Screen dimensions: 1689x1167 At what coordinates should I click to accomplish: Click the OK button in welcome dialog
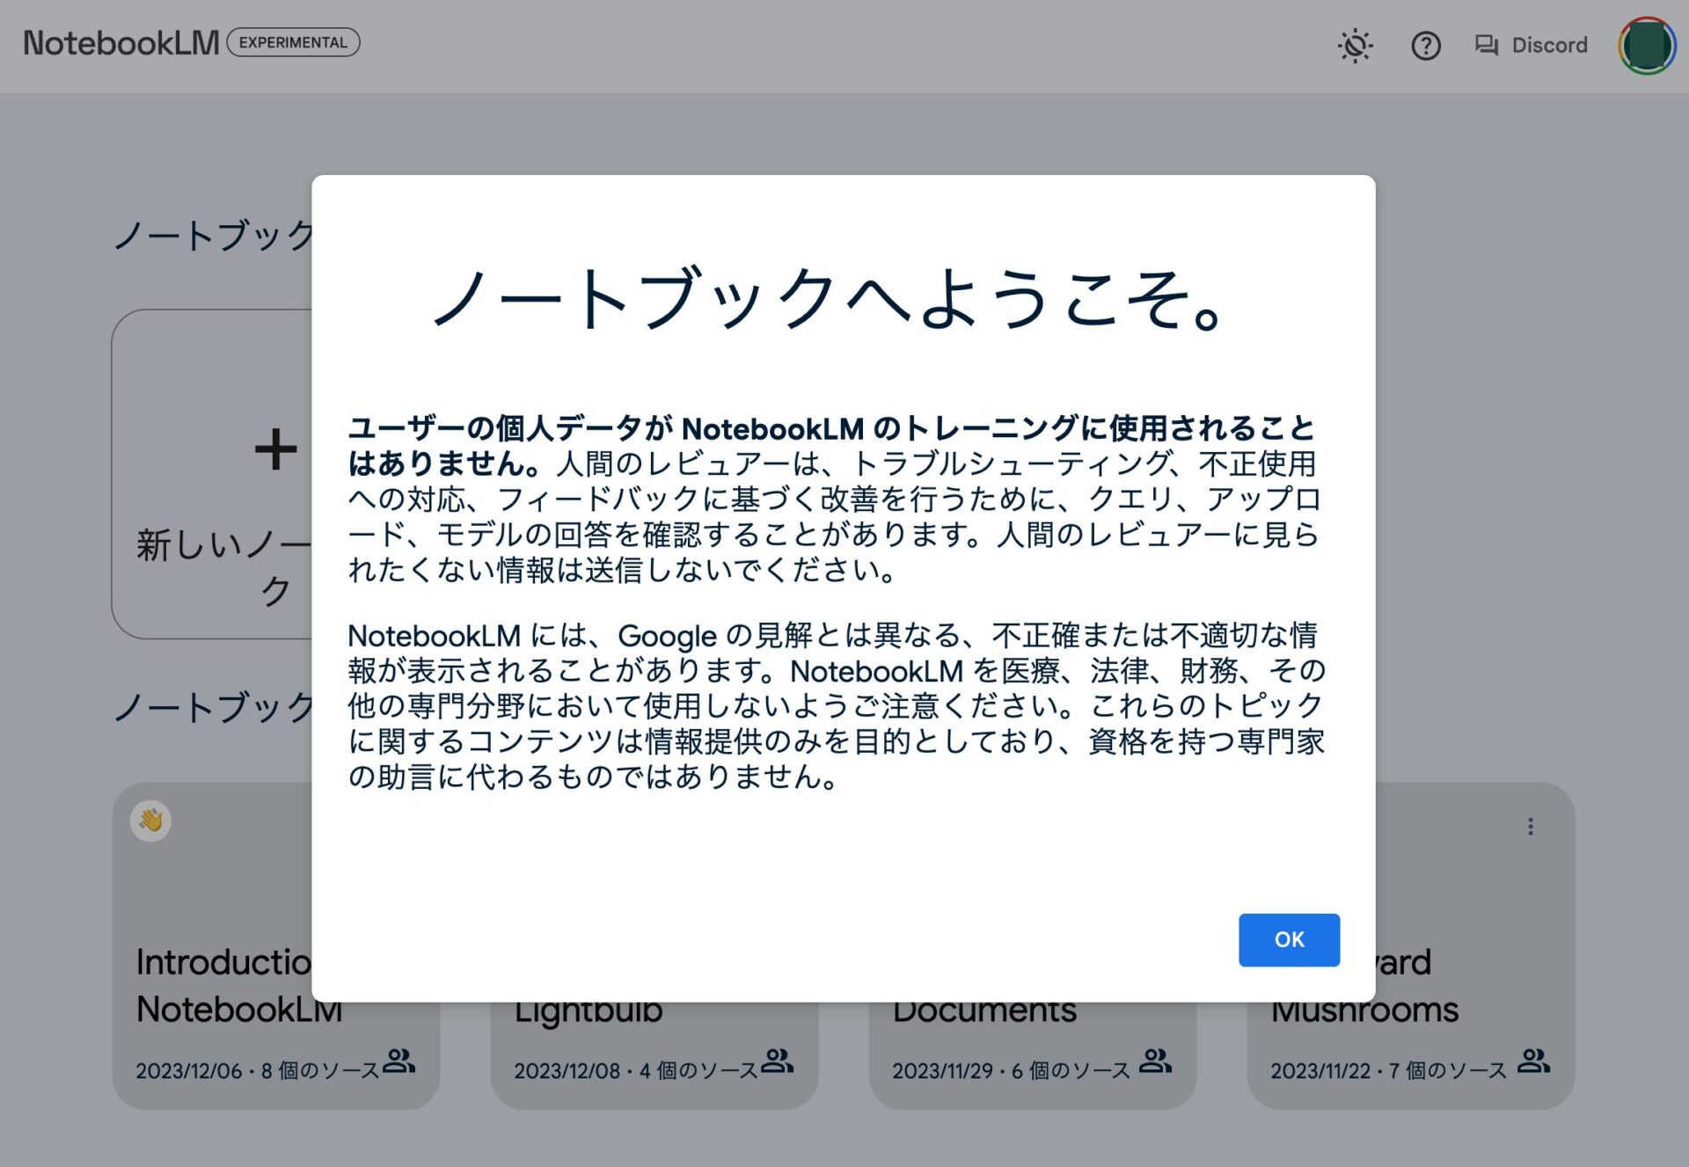(1288, 939)
